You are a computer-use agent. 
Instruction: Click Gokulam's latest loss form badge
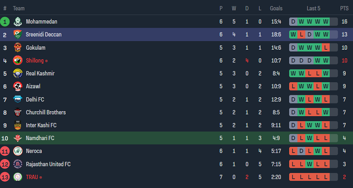(326, 47)
